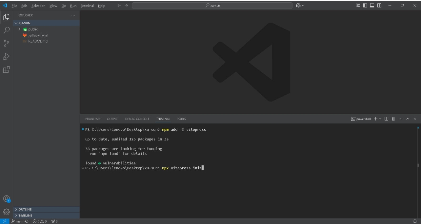Viewport: 421px width, 224px height.
Task: Expand the public folder
Action: [46, 29]
